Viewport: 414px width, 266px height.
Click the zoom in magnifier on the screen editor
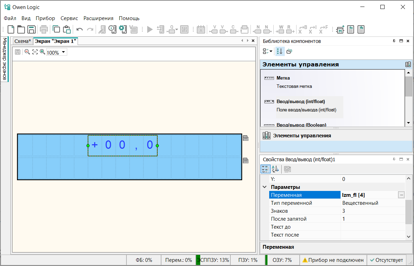tap(42, 52)
